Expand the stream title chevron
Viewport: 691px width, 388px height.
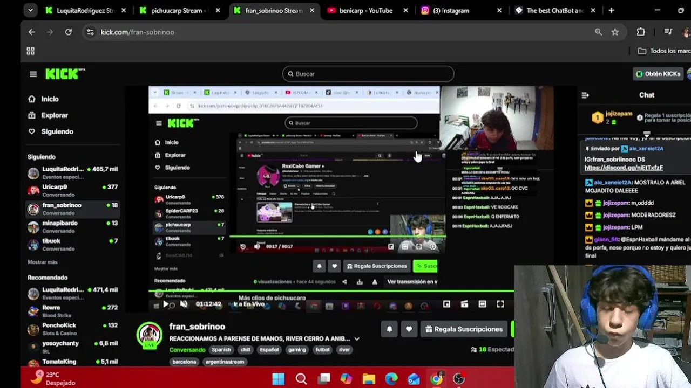(x=357, y=339)
